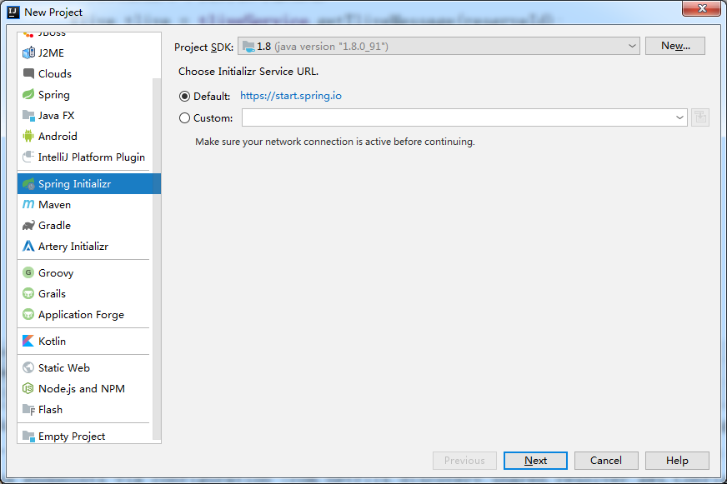The width and height of the screenshot is (727, 484).
Task: Click the Next button
Action: [535, 461]
